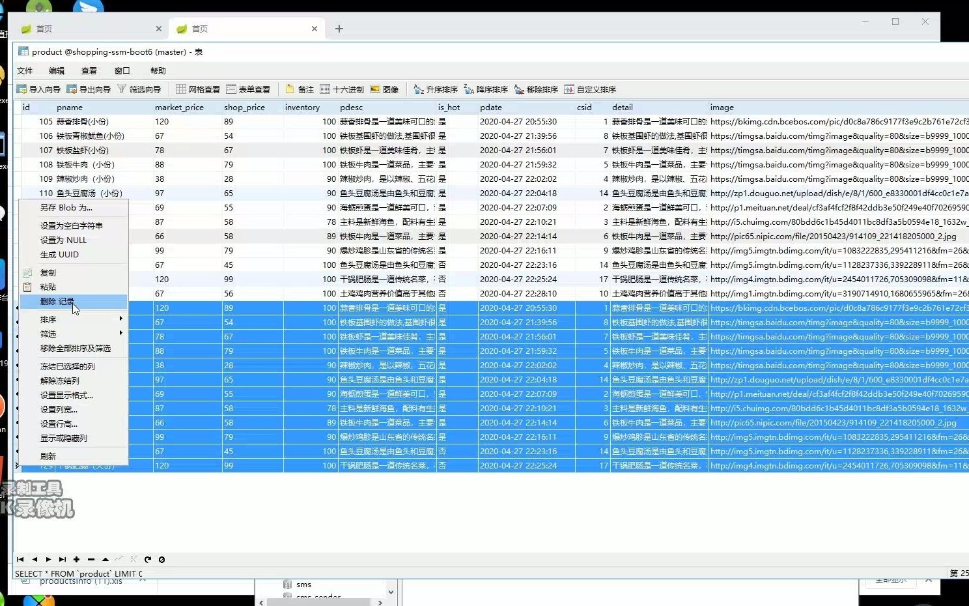The height and width of the screenshot is (606, 969).
Task: Open the 查看 menu
Action: click(x=89, y=70)
